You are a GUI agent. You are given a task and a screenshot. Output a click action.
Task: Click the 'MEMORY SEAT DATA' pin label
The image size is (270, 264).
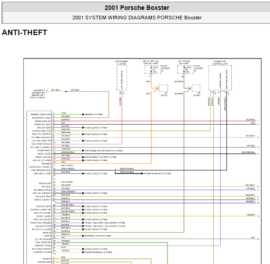(41, 115)
